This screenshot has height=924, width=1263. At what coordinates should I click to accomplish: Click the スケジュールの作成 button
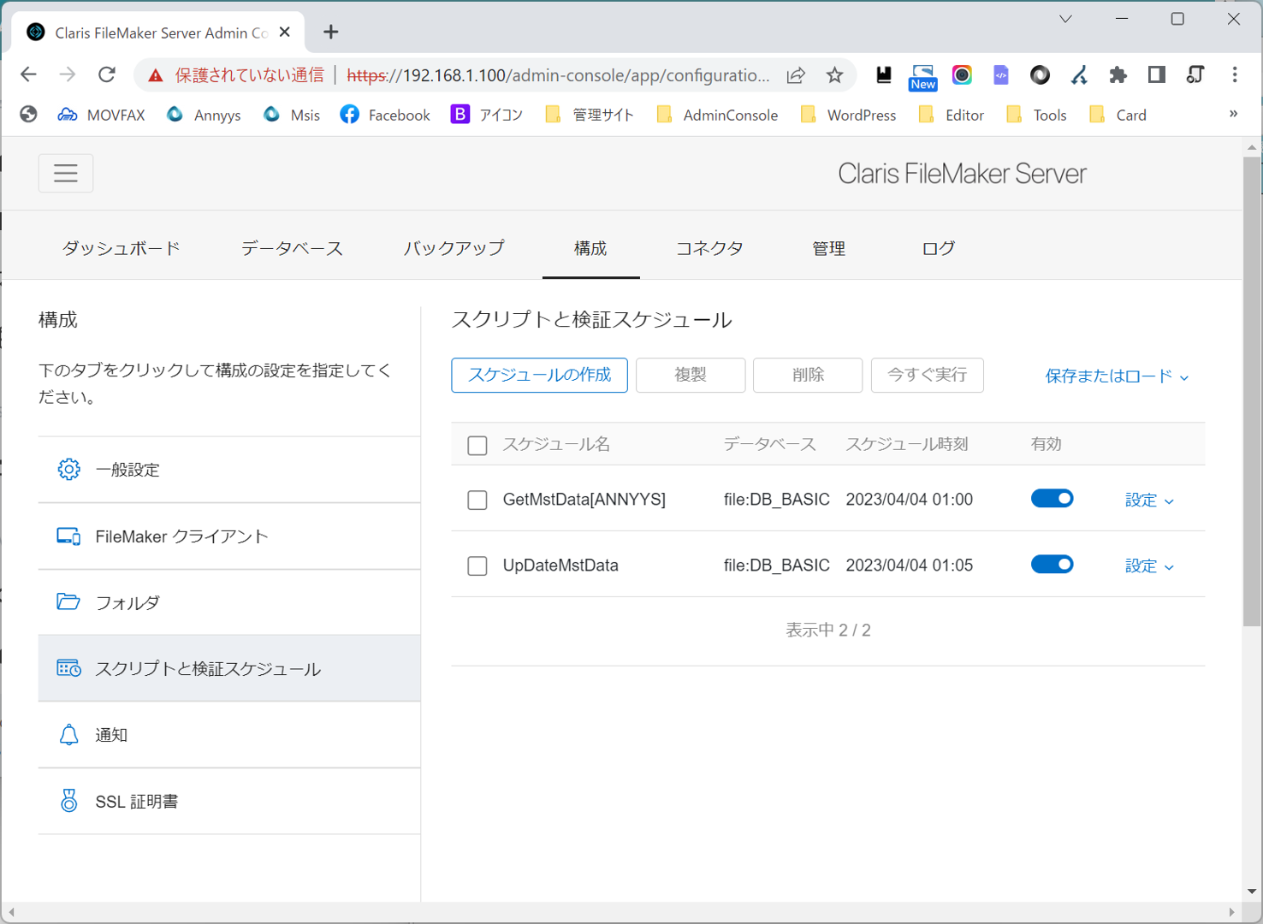tap(539, 376)
